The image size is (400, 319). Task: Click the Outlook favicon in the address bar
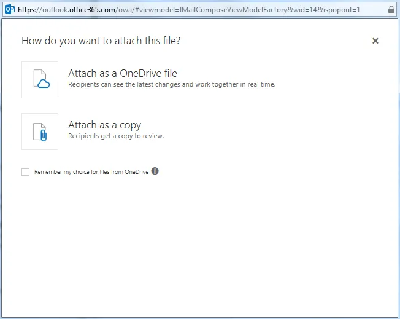[x=10, y=9]
